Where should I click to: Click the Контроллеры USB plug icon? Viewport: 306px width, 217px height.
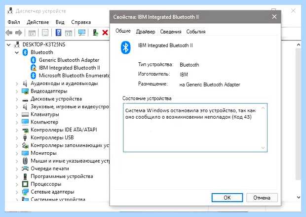click(x=25, y=137)
